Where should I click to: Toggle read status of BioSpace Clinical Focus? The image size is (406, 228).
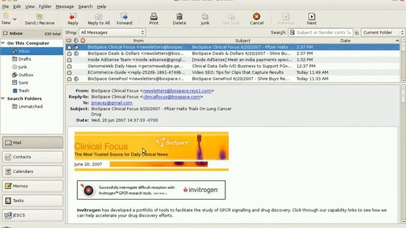point(69,47)
